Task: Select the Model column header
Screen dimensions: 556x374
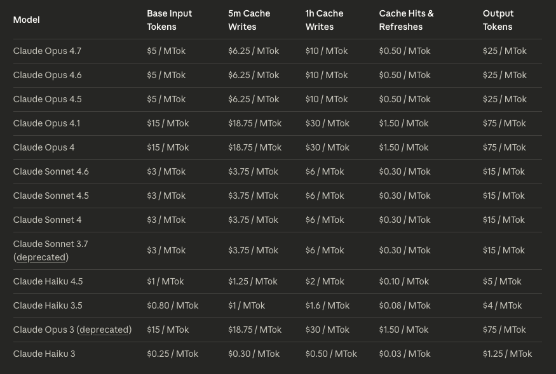Action: pos(26,20)
